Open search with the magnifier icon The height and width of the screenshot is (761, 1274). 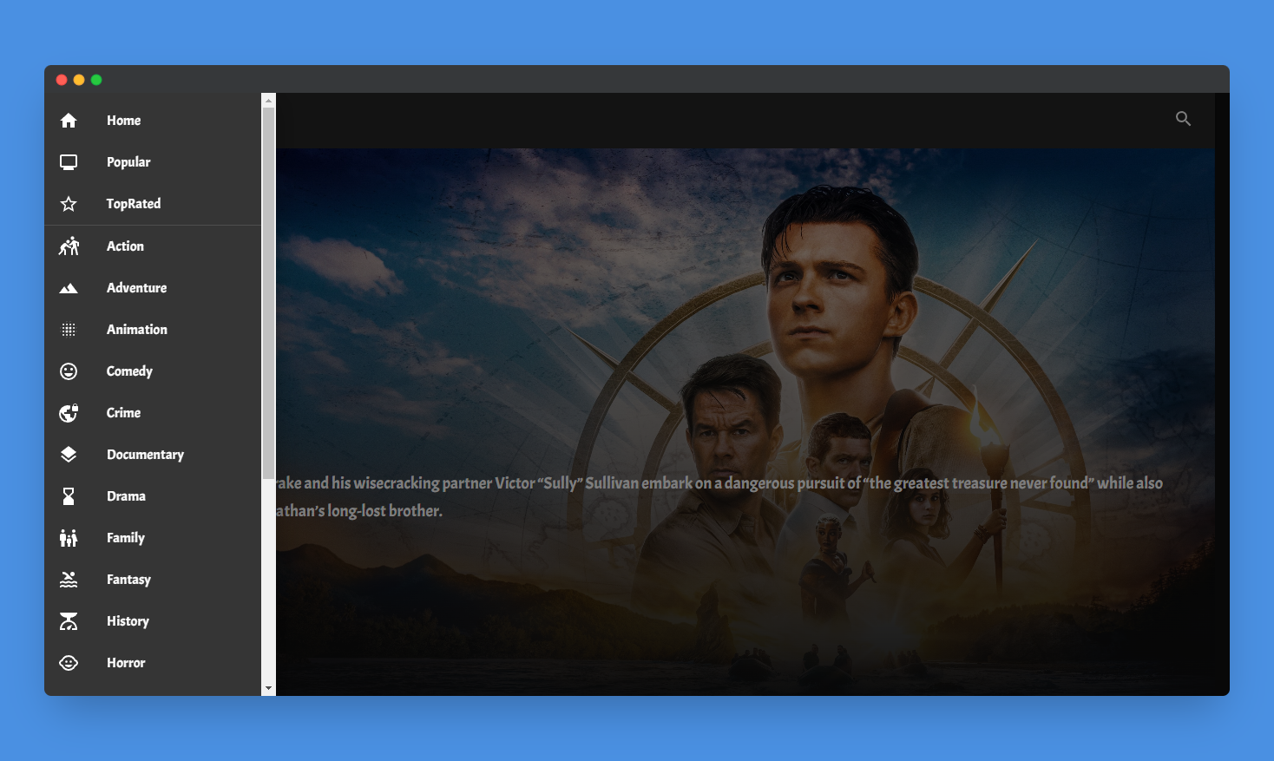[1183, 119]
